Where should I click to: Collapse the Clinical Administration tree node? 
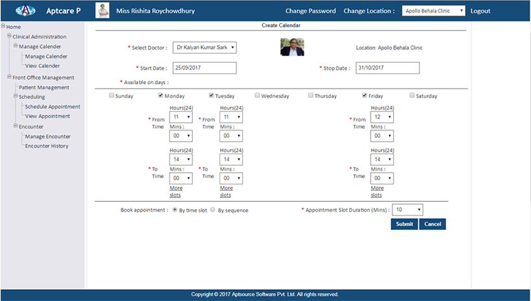tap(10, 37)
